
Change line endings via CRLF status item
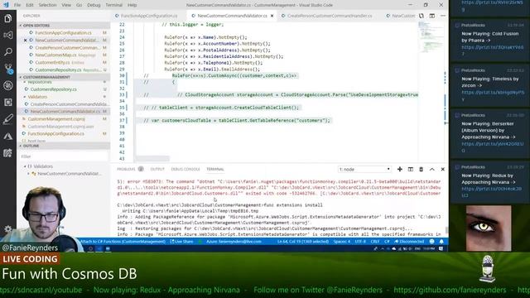pyautogui.click(x=375, y=242)
